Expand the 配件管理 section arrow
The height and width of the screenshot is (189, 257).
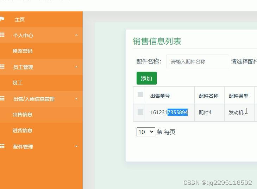click(x=76, y=146)
